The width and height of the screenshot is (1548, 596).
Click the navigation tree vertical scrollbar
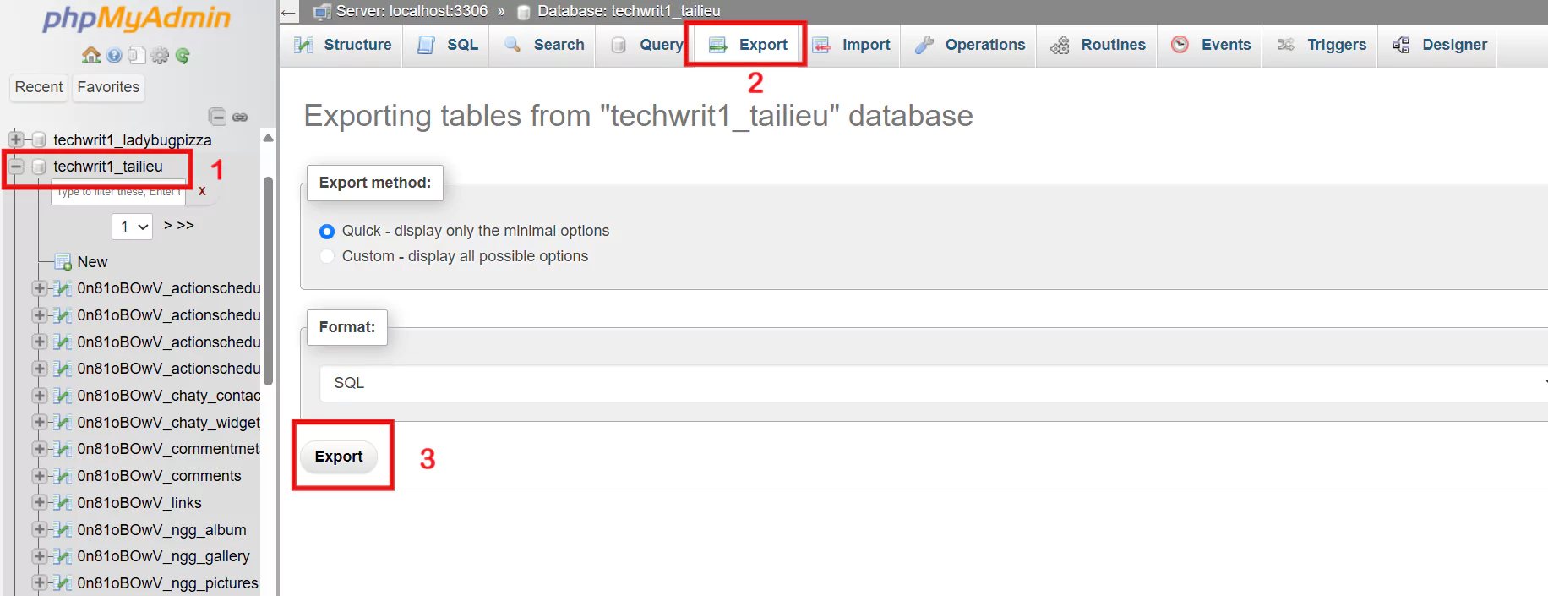coord(268,279)
